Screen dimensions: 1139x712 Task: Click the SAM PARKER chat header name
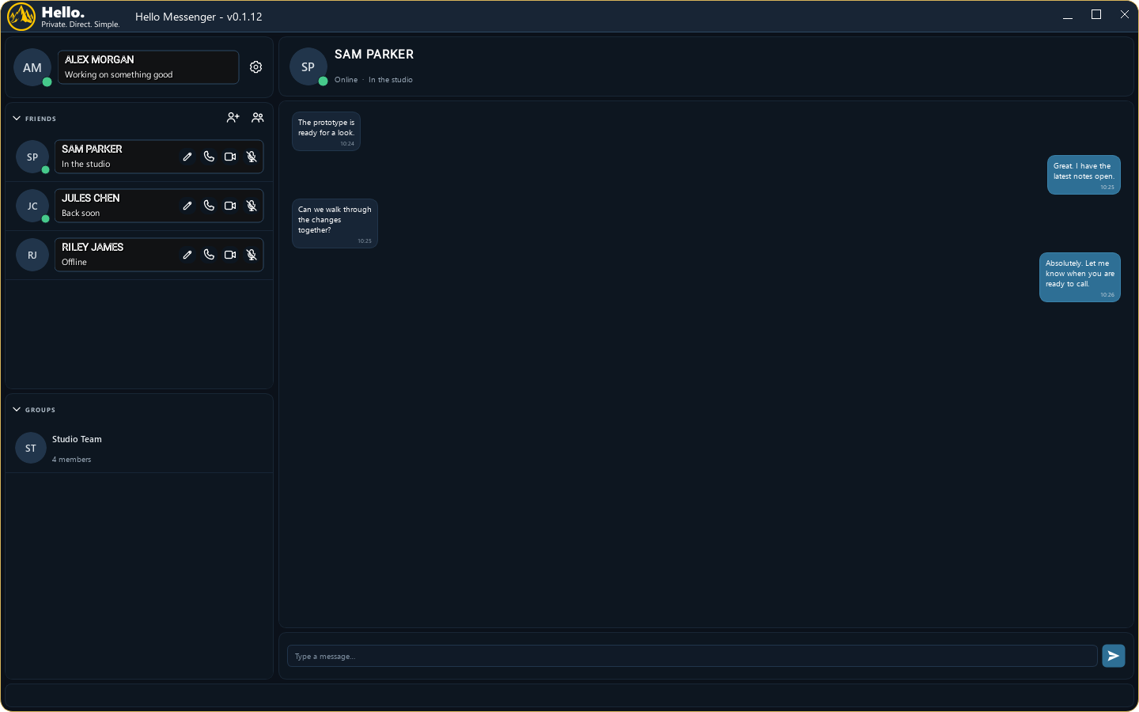[374, 55]
